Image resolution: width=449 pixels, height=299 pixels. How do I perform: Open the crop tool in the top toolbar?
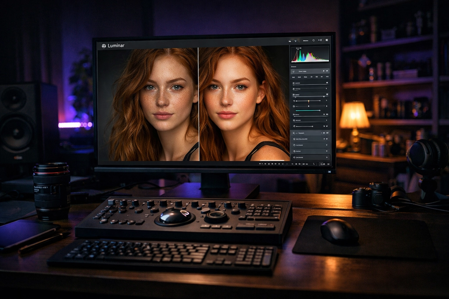click(290, 41)
